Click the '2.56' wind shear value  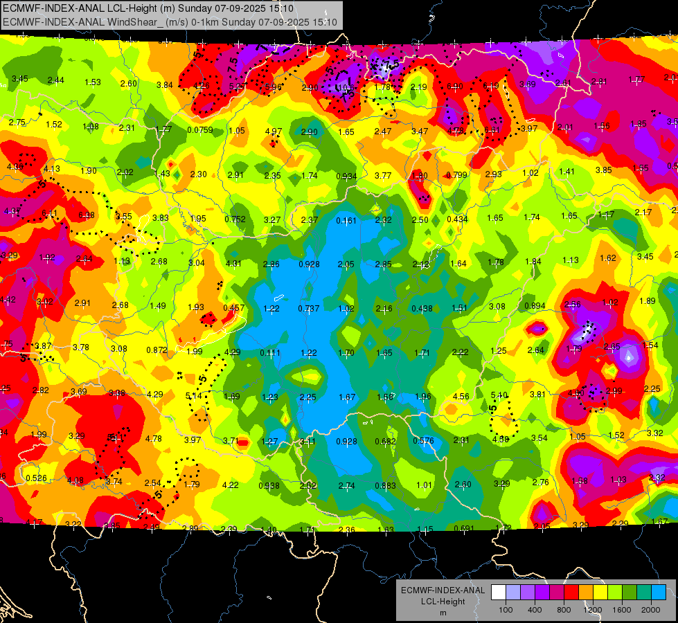(573, 305)
